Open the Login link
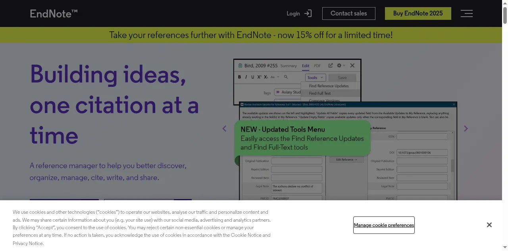The image size is (508, 251). click(299, 13)
